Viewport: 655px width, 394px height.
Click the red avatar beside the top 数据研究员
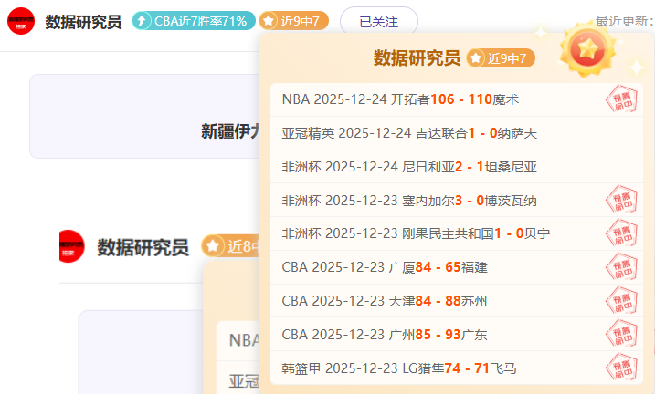(21, 21)
